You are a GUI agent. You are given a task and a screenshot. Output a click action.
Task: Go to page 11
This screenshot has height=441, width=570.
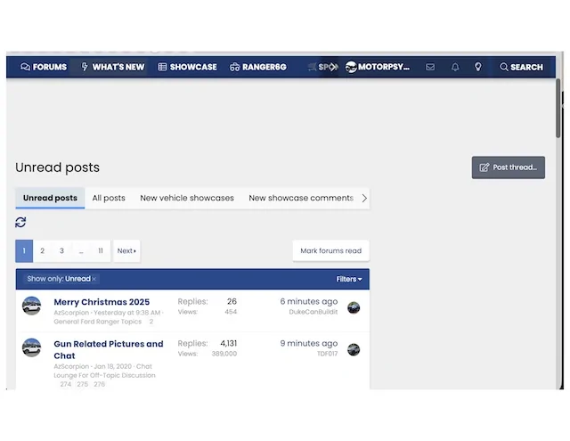coord(101,251)
